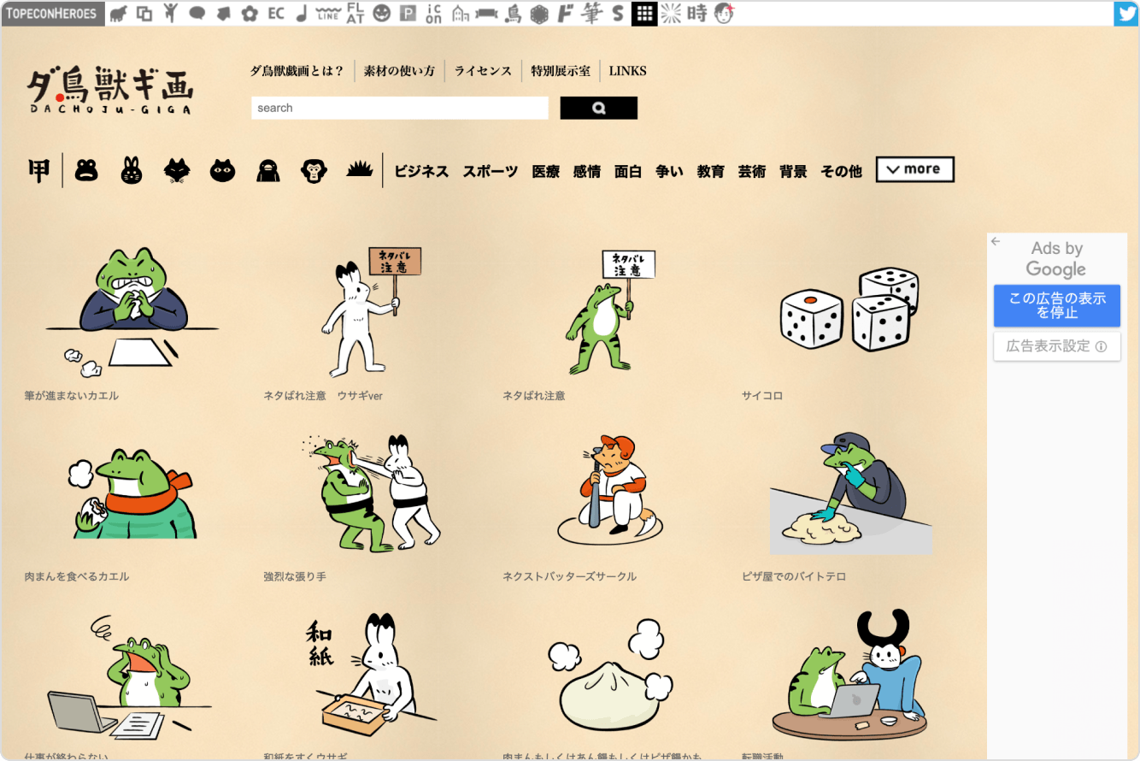
Task: Expand the more categories dropdown
Action: 914,169
